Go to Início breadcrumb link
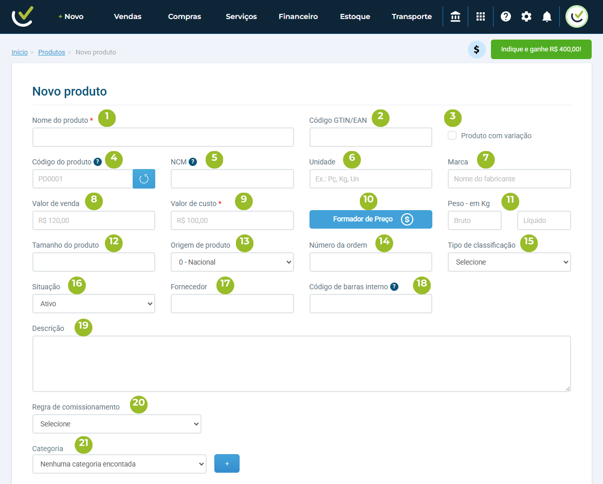603x484 pixels. pyautogui.click(x=20, y=52)
